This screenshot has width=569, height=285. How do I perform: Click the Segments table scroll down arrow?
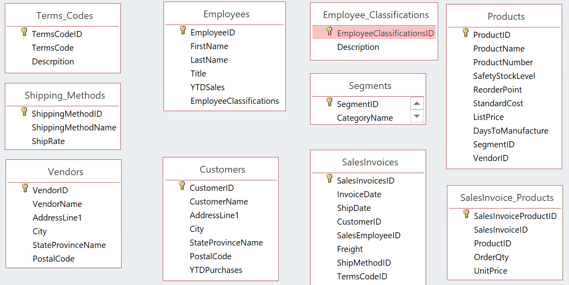(417, 116)
